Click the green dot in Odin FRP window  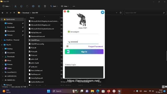pos(68,11)
